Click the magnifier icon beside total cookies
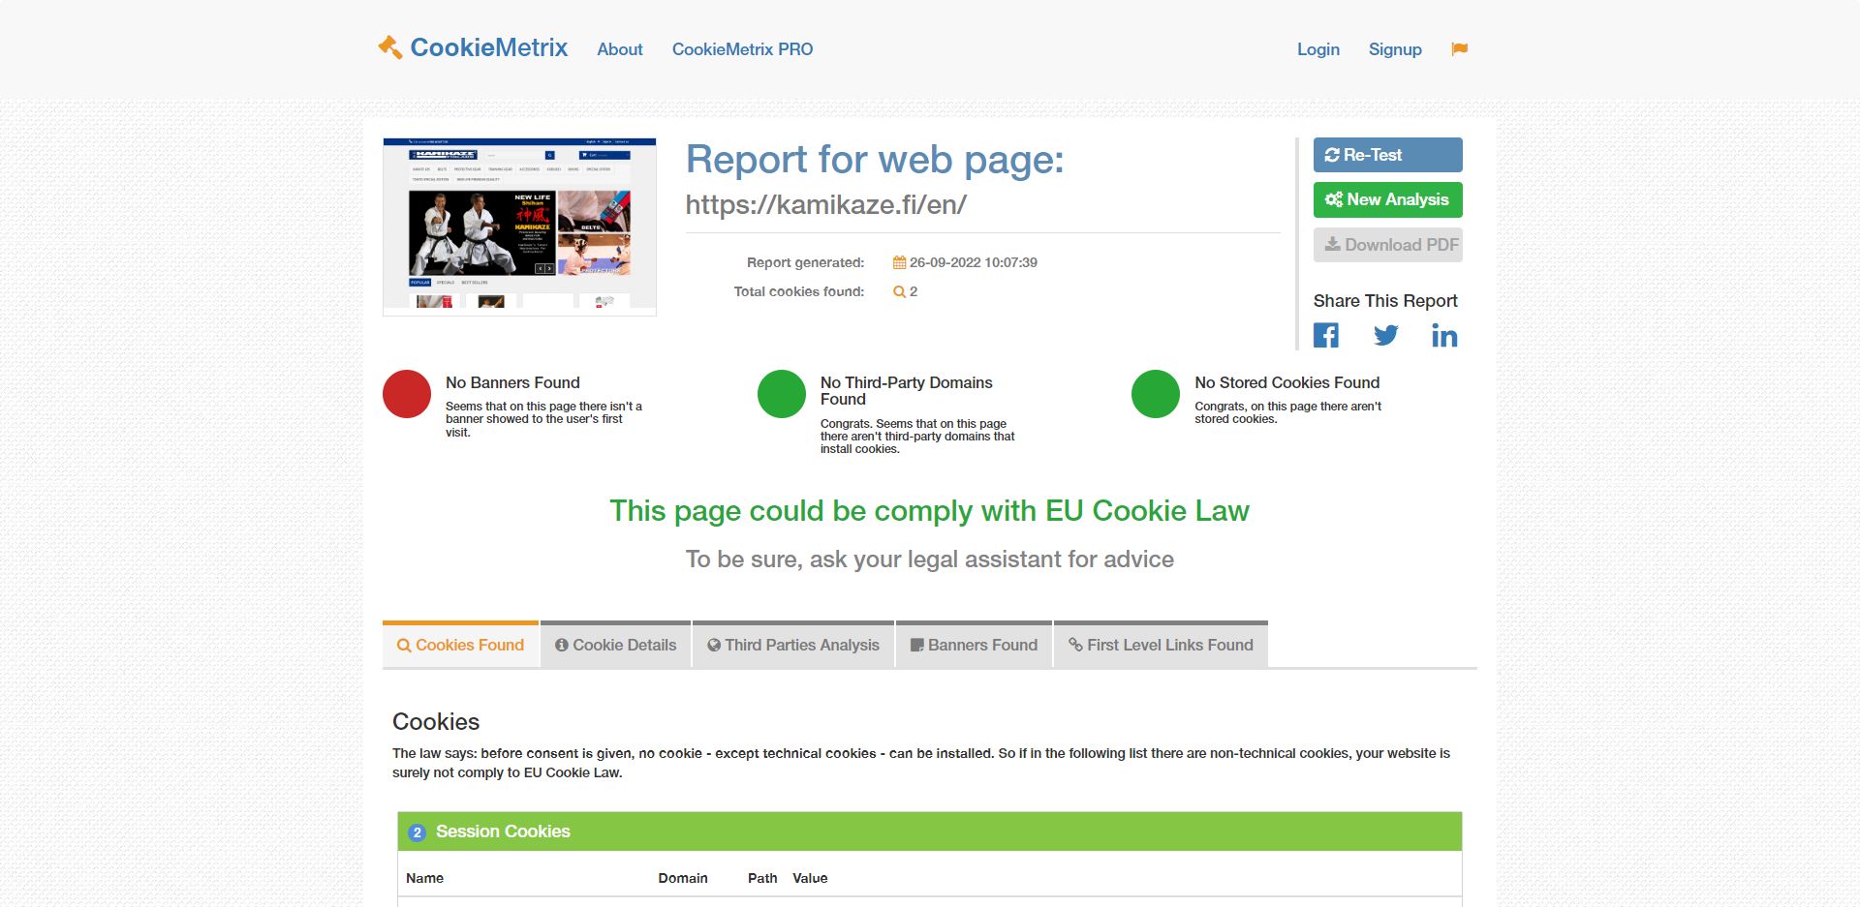Image resolution: width=1860 pixels, height=907 pixels. pos(899,291)
